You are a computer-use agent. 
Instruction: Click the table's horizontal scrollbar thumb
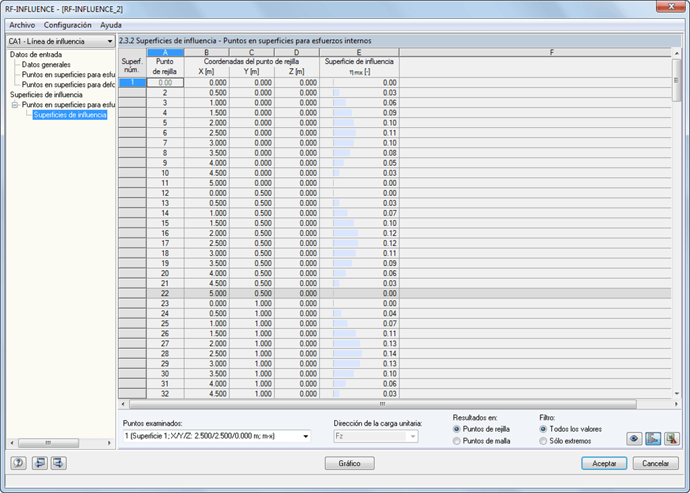pos(383,403)
